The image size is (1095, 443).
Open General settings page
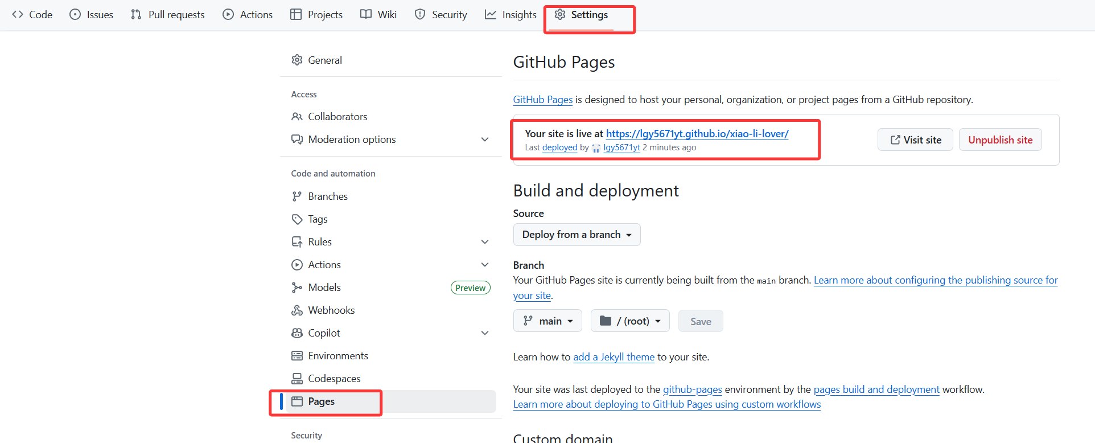391,60
